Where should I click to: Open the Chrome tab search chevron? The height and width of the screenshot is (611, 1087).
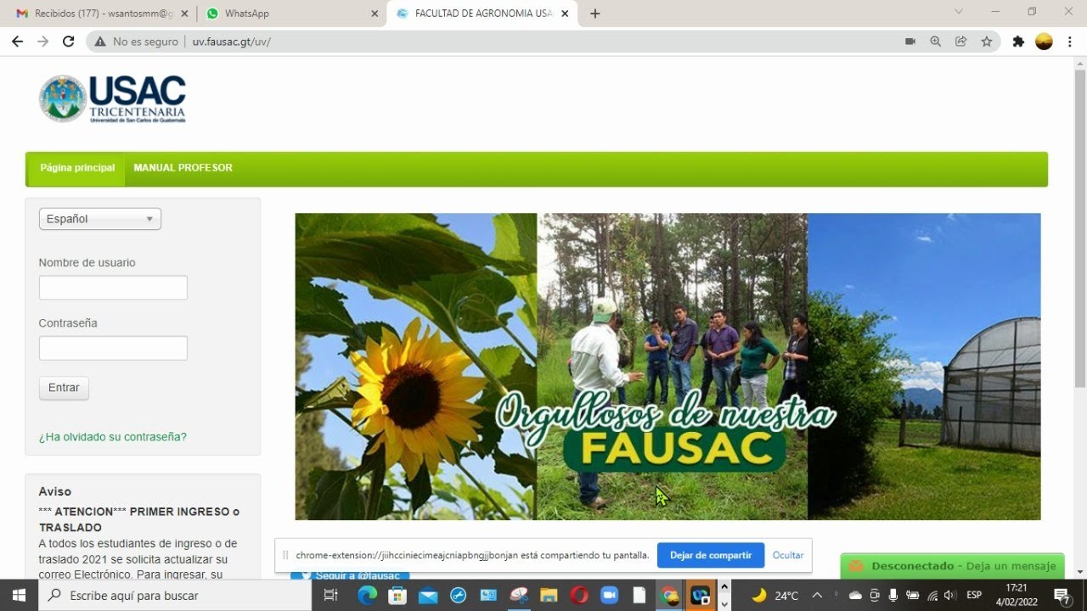[959, 12]
